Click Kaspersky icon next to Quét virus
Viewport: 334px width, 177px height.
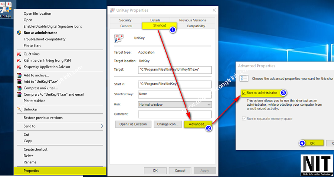click(19, 54)
